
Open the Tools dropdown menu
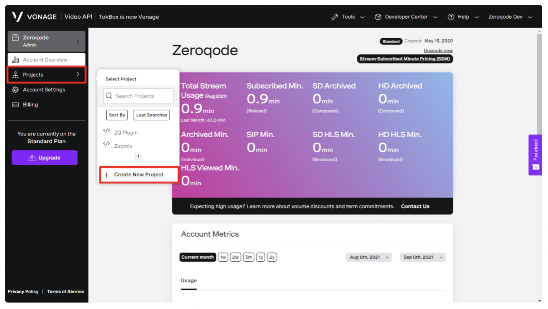click(348, 17)
